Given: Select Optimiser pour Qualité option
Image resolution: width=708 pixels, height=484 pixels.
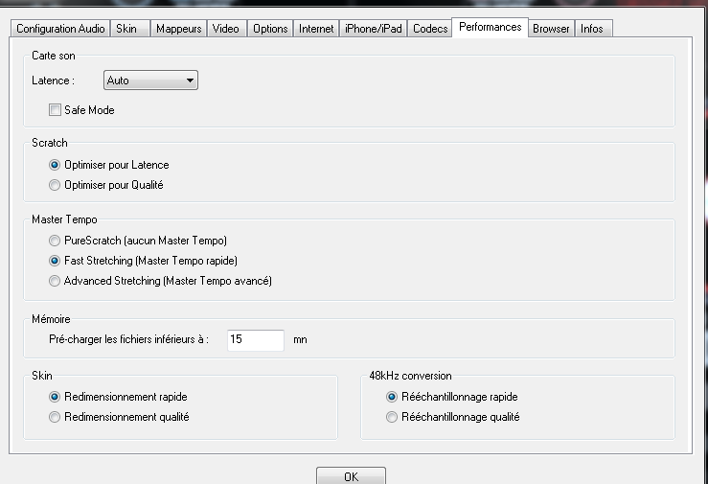Looking at the screenshot, I should (55, 185).
